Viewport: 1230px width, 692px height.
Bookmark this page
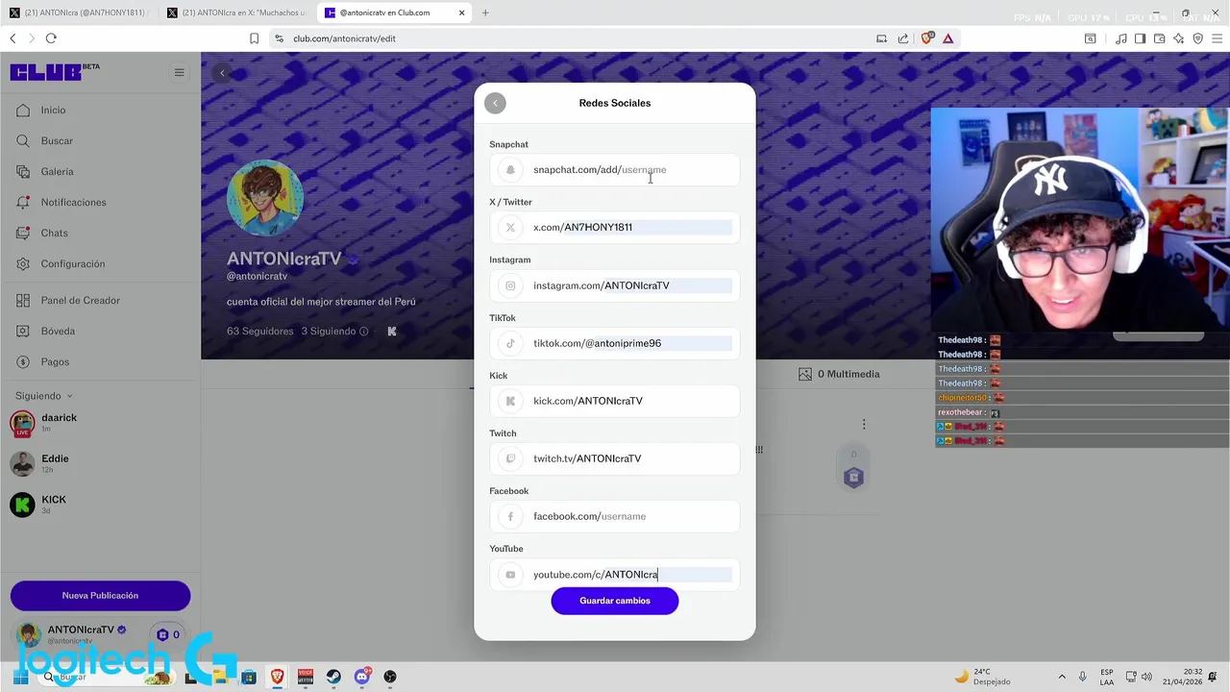coord(254,38)
